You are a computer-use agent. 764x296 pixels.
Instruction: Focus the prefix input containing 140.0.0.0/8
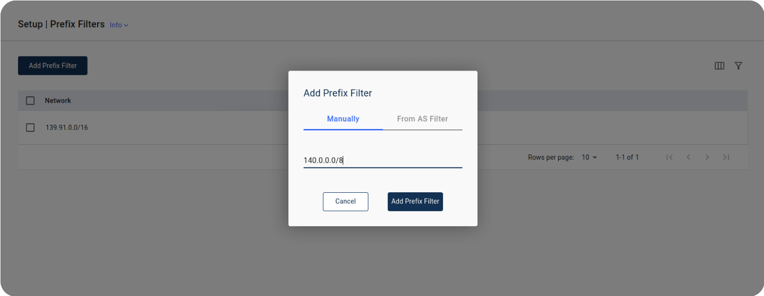pyautogui.click(x=382, y=160)
